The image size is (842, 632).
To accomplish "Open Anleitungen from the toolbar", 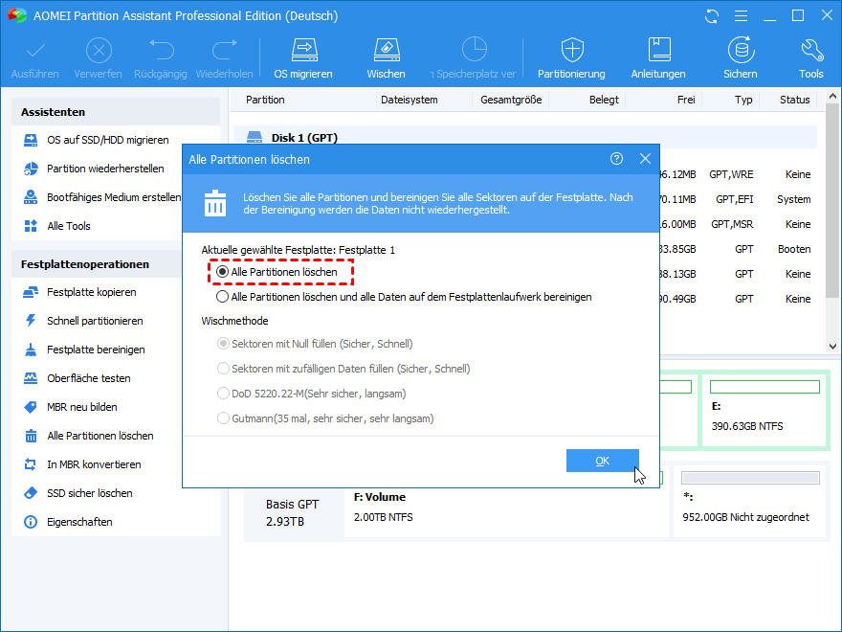I will click(658, 58).
